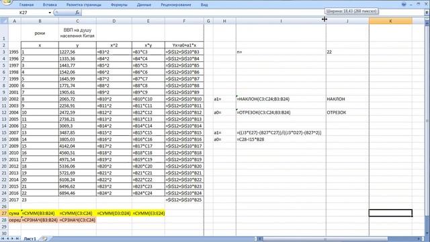Click the cell with formula =B10^2
The height and width of the screenshot is (242, 430).
click(x=114, y=99)
